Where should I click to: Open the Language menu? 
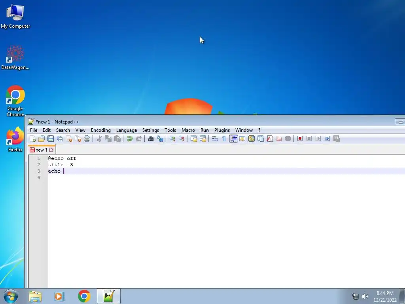point(127,130)
